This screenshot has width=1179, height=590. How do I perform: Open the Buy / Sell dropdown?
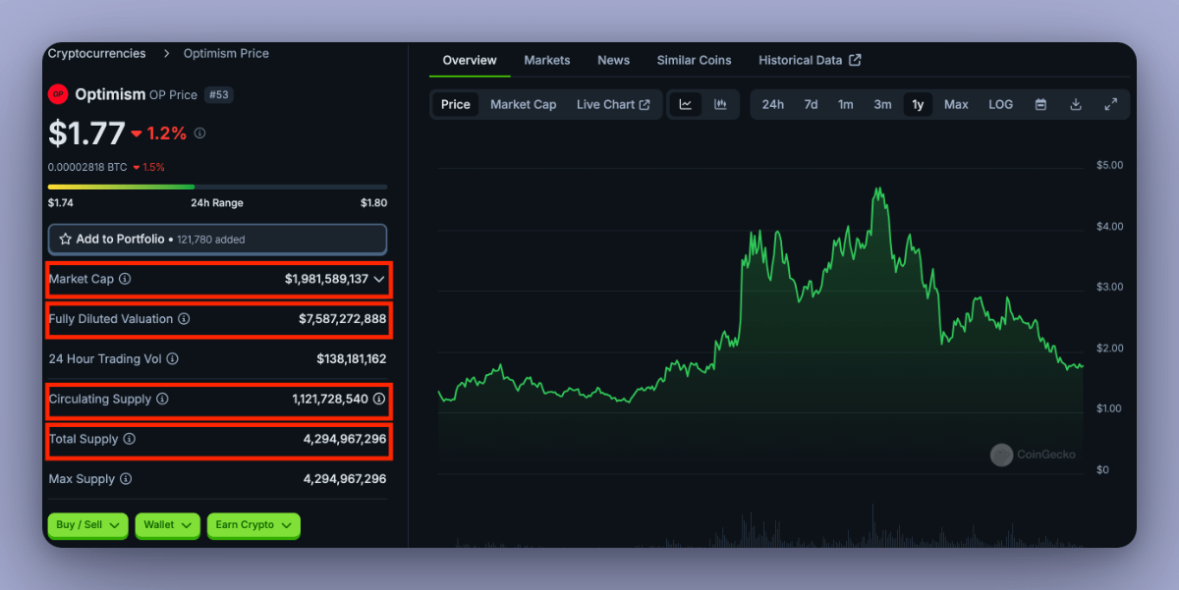click(x=87, y=525)
